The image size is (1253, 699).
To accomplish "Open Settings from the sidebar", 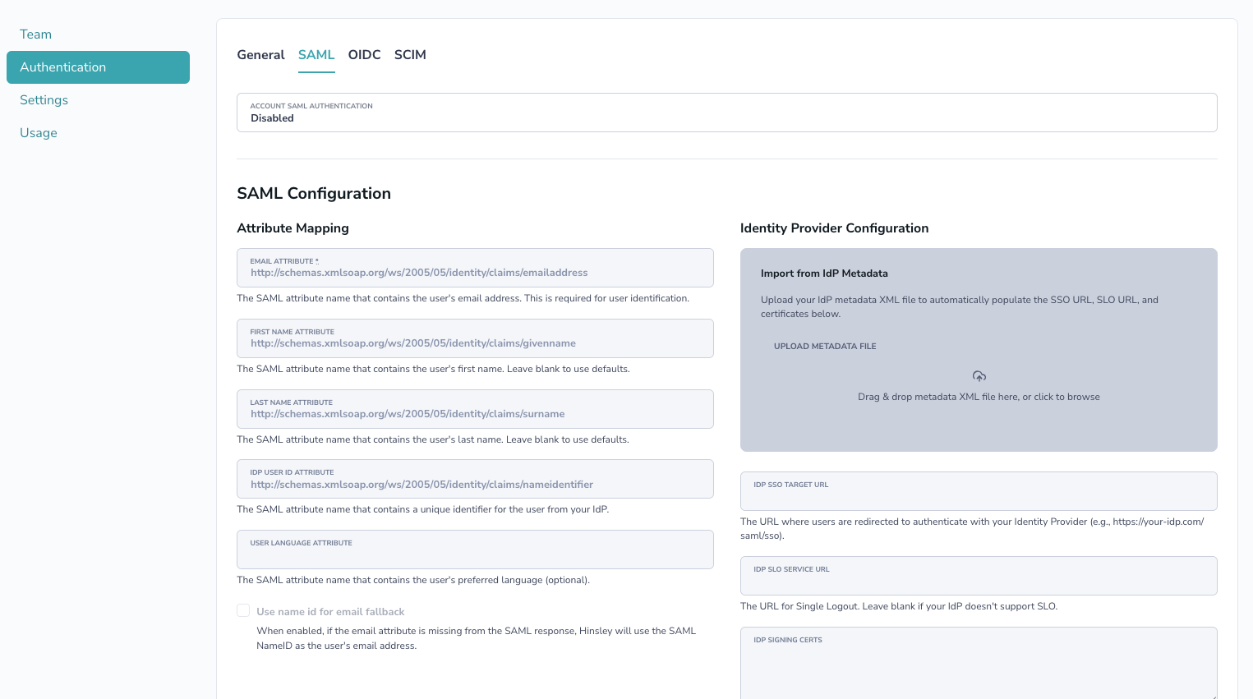I will (x=44, y=100).
